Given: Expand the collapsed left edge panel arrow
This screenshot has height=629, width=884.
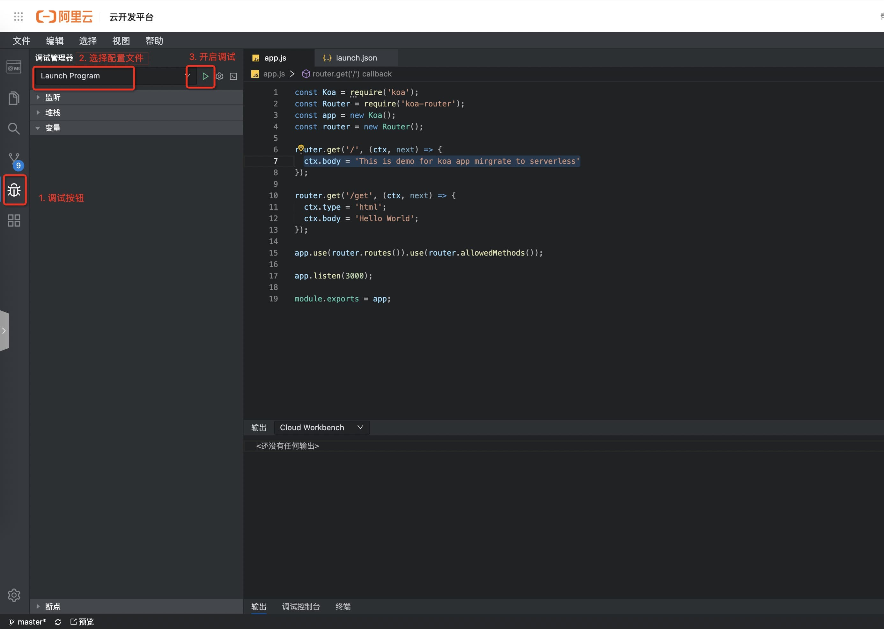Looking at the screenshot, I should pos(4,331).
